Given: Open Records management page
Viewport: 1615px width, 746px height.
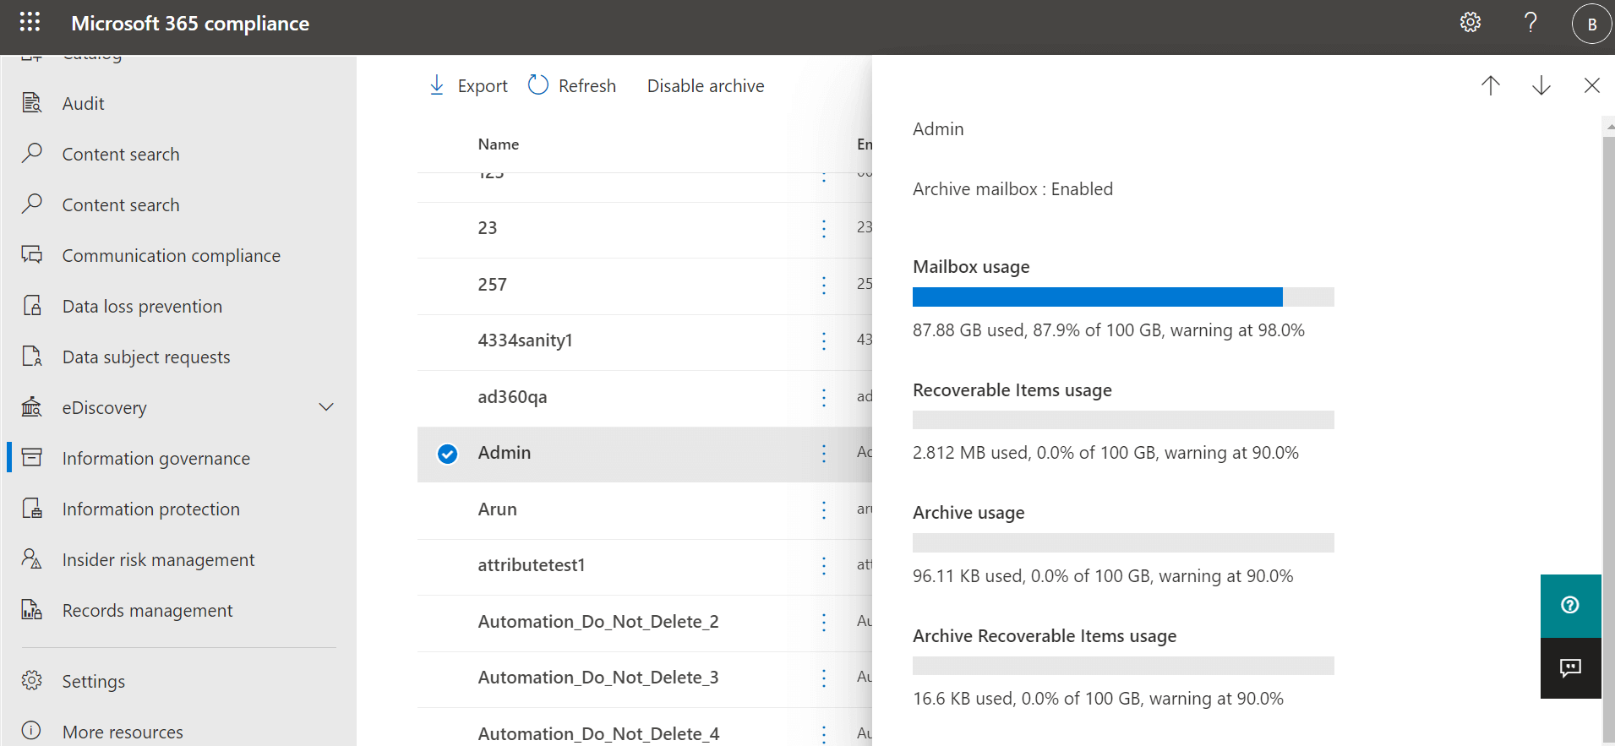Looking at the screenshot, I should 147,611.
